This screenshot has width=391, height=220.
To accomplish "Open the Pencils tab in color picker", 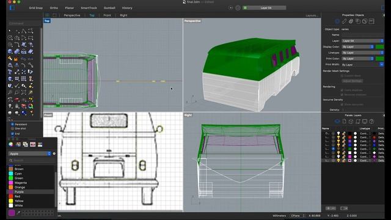I will 40,144.
